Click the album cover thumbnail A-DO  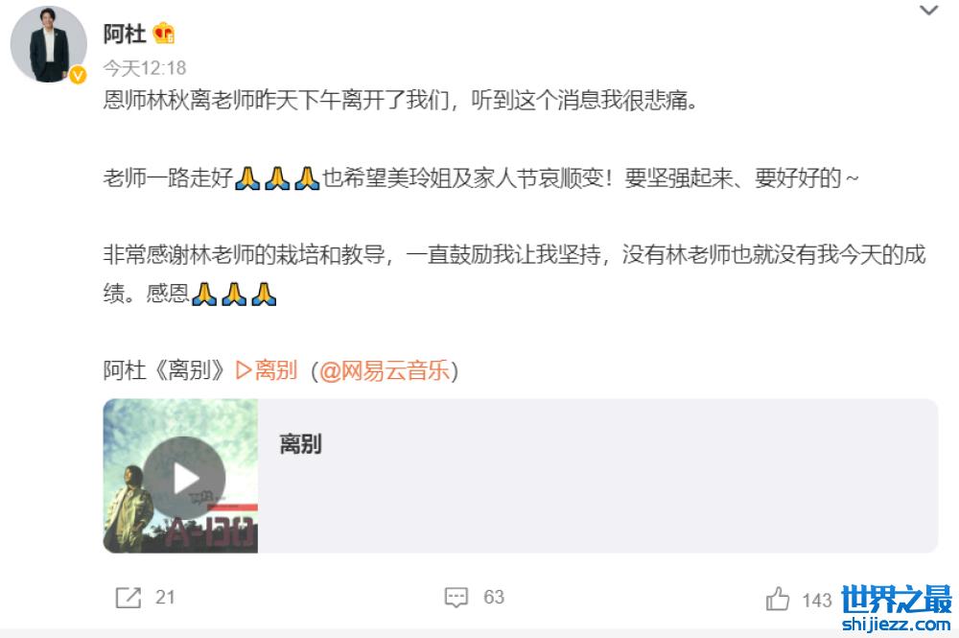pos(180,476)
